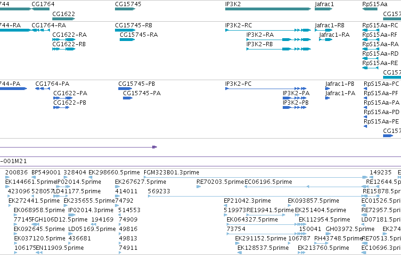Select transcript RpS15Aa-RC

click(x=371, y=30)
